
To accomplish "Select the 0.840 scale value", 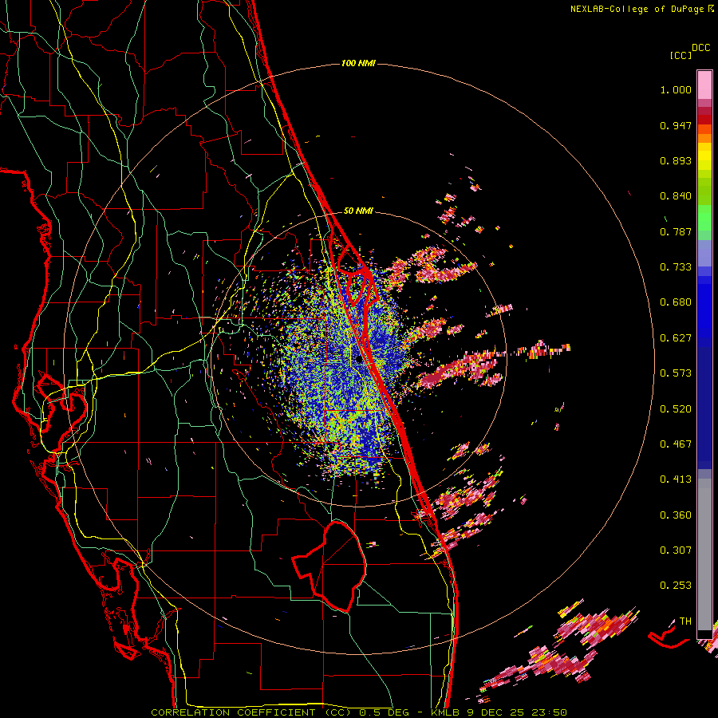I will point(676,196).
